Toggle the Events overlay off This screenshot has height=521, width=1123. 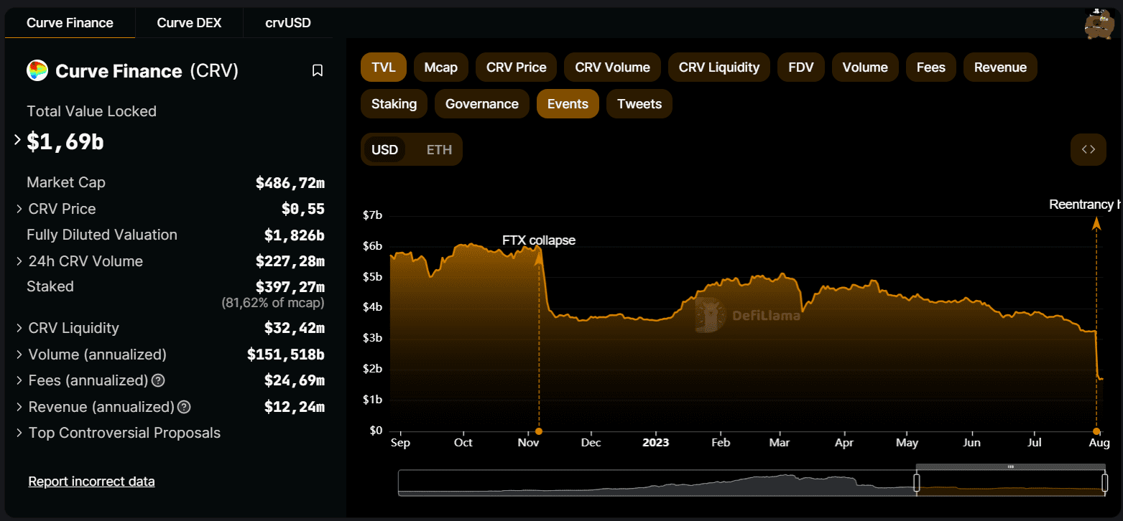tap(568, 104)
